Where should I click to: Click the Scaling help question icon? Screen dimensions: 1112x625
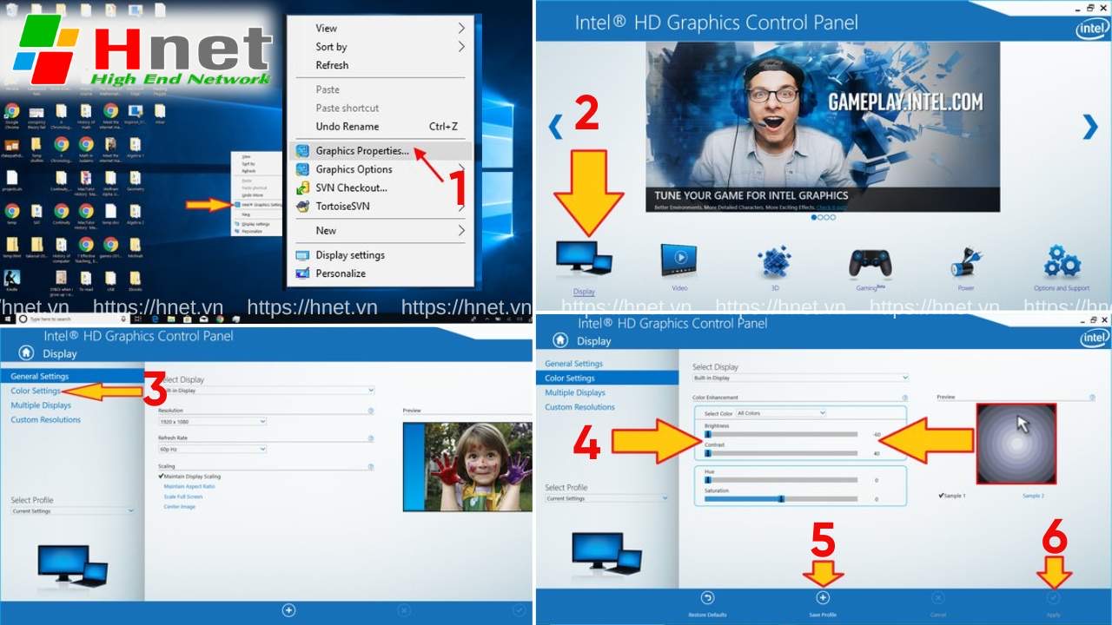pyautogui.click(x=371, y=467)
